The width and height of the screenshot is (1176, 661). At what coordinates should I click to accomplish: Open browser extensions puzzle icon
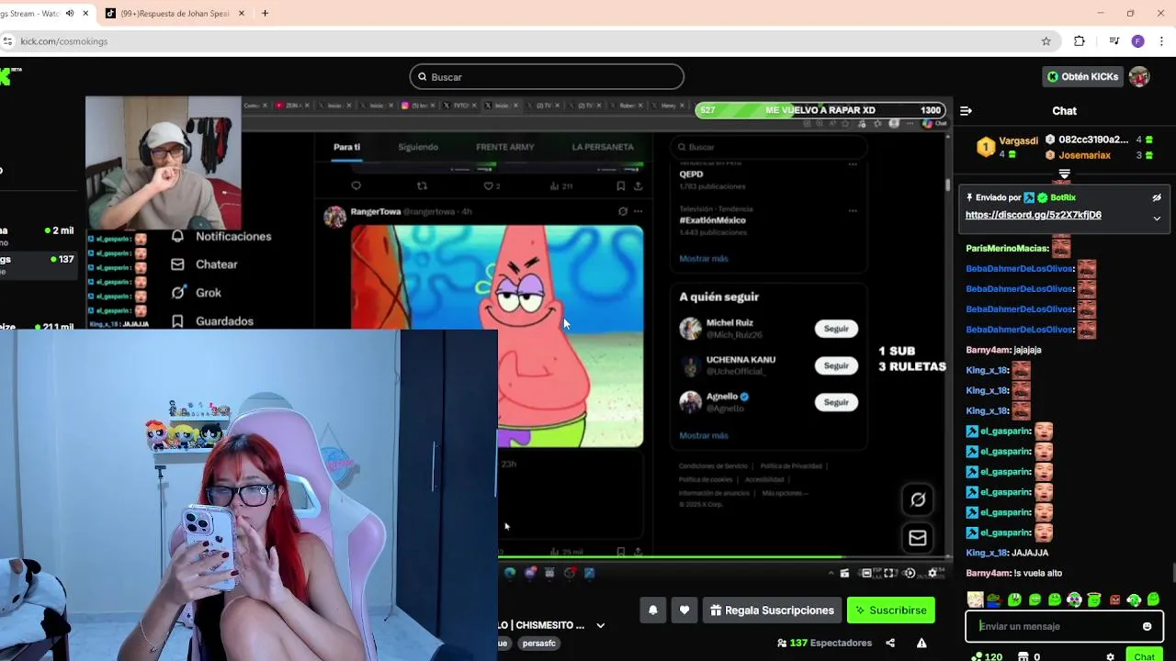1080,41
